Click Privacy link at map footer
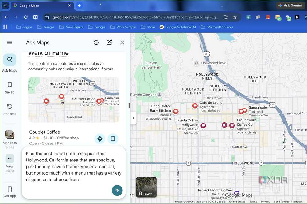Image resolution: width=307 pixels, height=204 pixels. pyautogui.click(x=265, y=202)
